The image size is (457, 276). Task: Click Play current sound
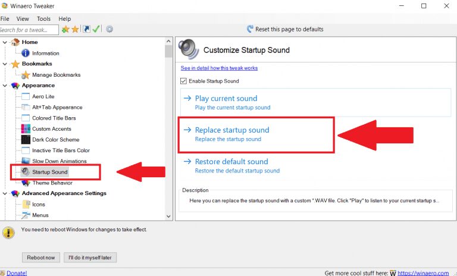315,102
